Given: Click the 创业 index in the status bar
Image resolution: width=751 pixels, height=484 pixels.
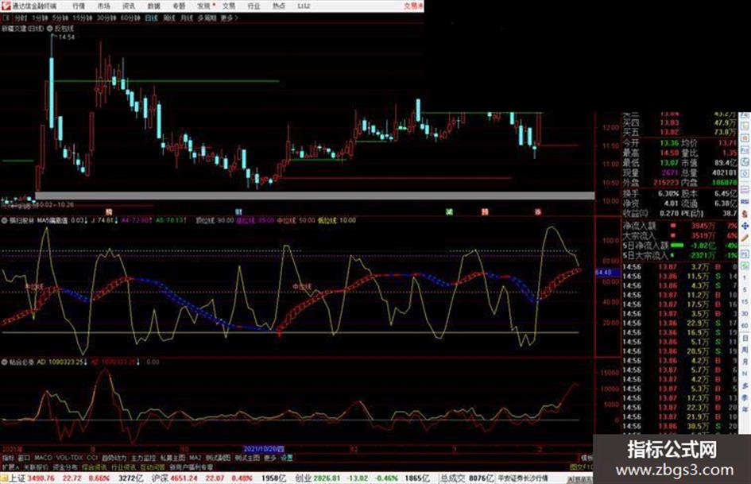Looking at the screenshot, I should coord(303,478).
